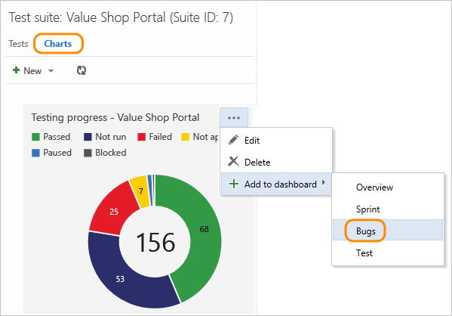Click green plus beside Add to dashboard
The width and height of the screenshot is (452, 316).
pos(234,184)
